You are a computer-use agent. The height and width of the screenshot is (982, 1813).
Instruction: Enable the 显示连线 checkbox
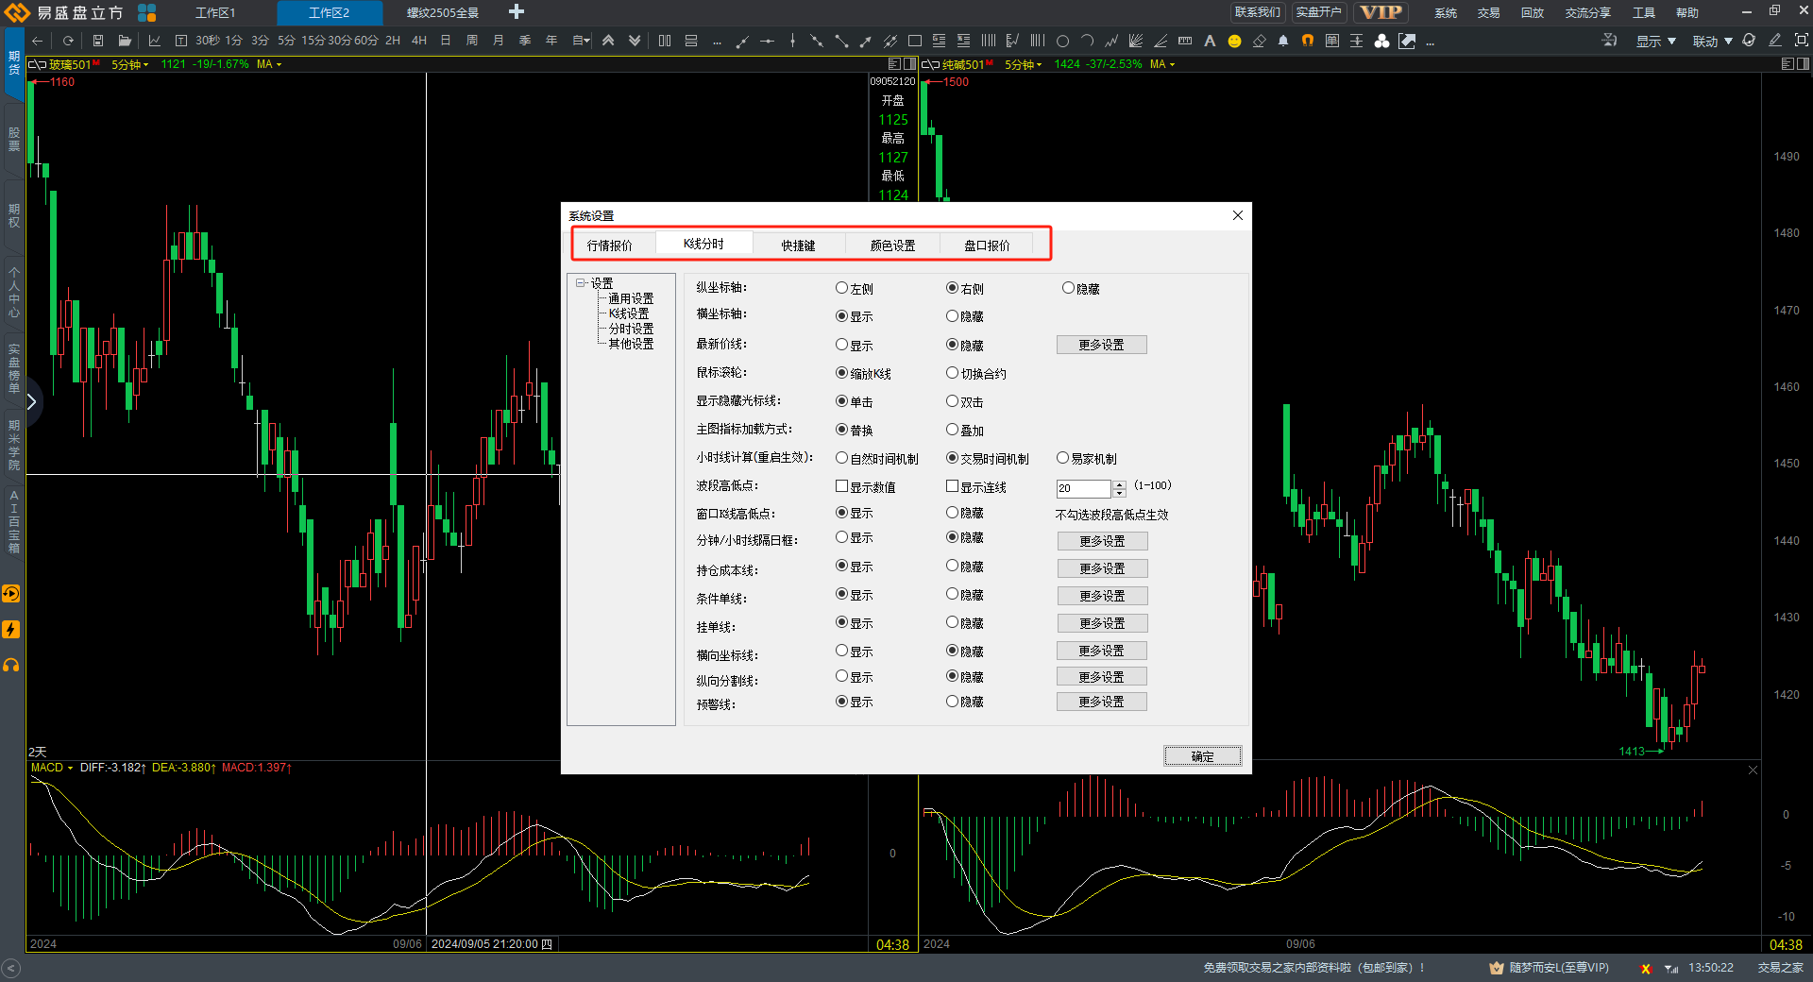point(976,486)
